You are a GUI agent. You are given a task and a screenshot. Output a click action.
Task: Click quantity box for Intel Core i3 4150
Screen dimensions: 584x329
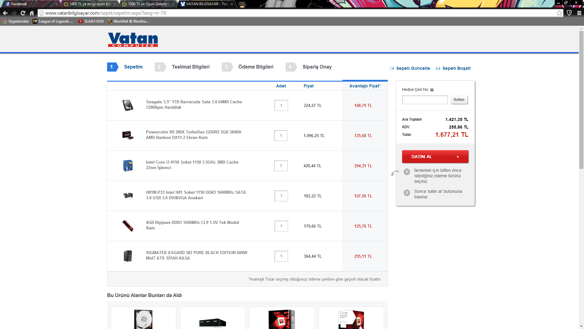(x=281, y=166)
